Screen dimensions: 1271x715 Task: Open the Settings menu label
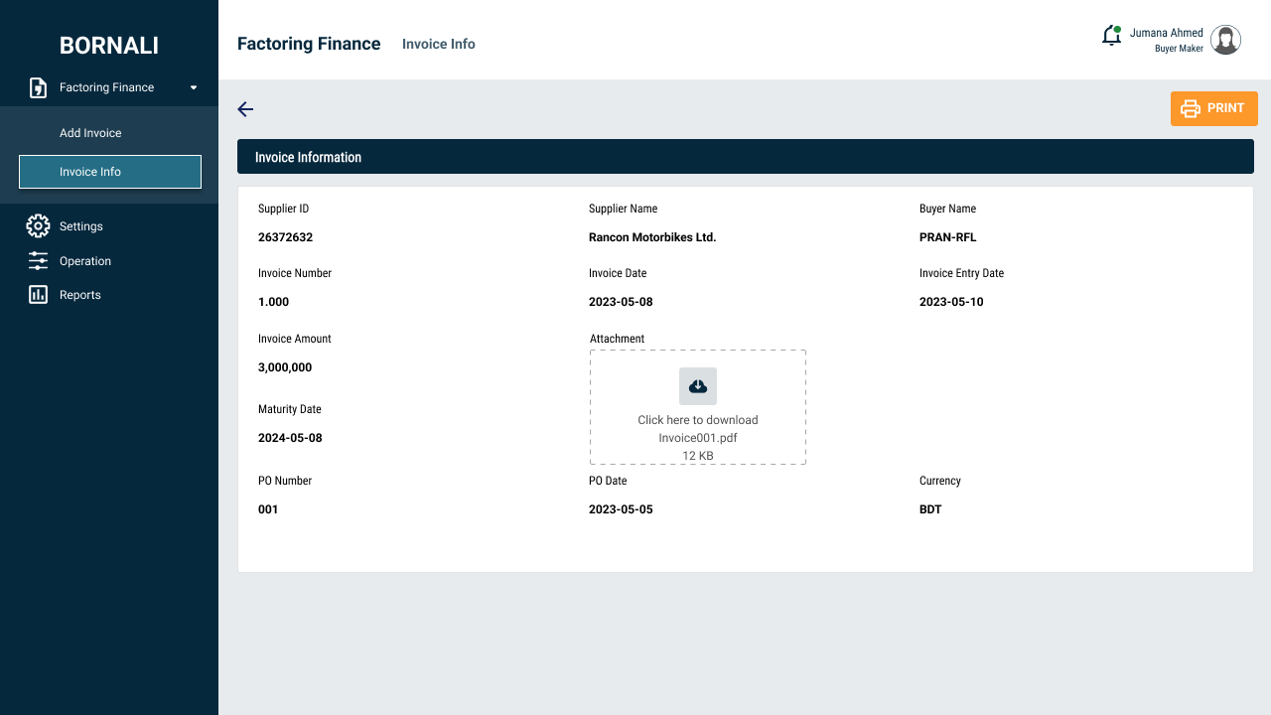coord(81,226)
